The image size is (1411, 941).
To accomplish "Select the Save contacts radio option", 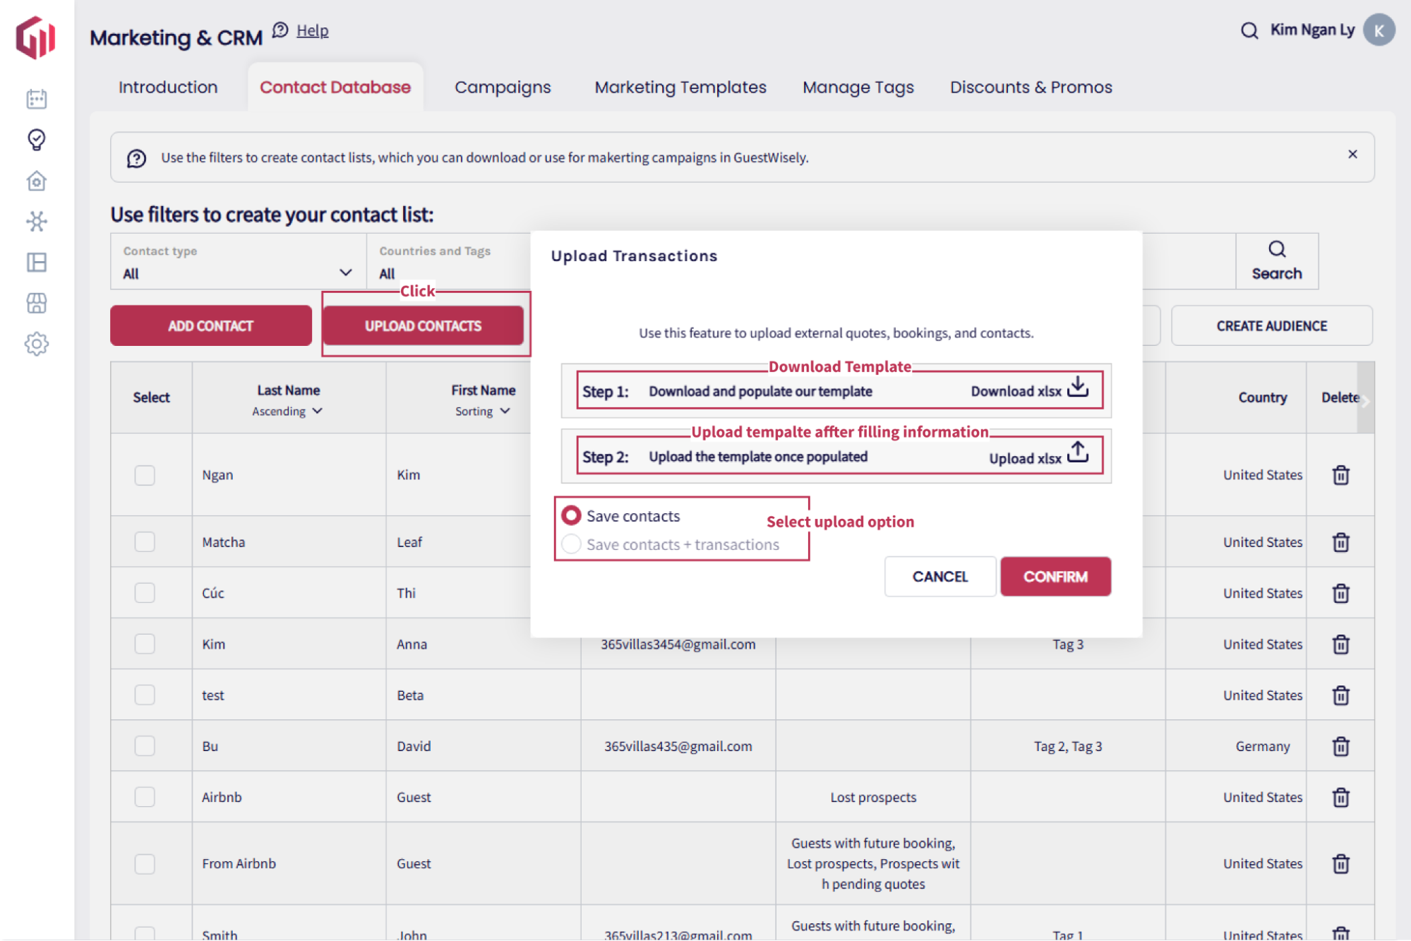I will [571, 516].
